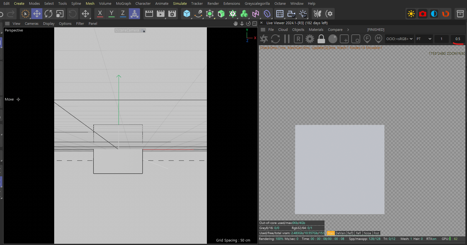Toggle Pick Focus F pin

367,39
